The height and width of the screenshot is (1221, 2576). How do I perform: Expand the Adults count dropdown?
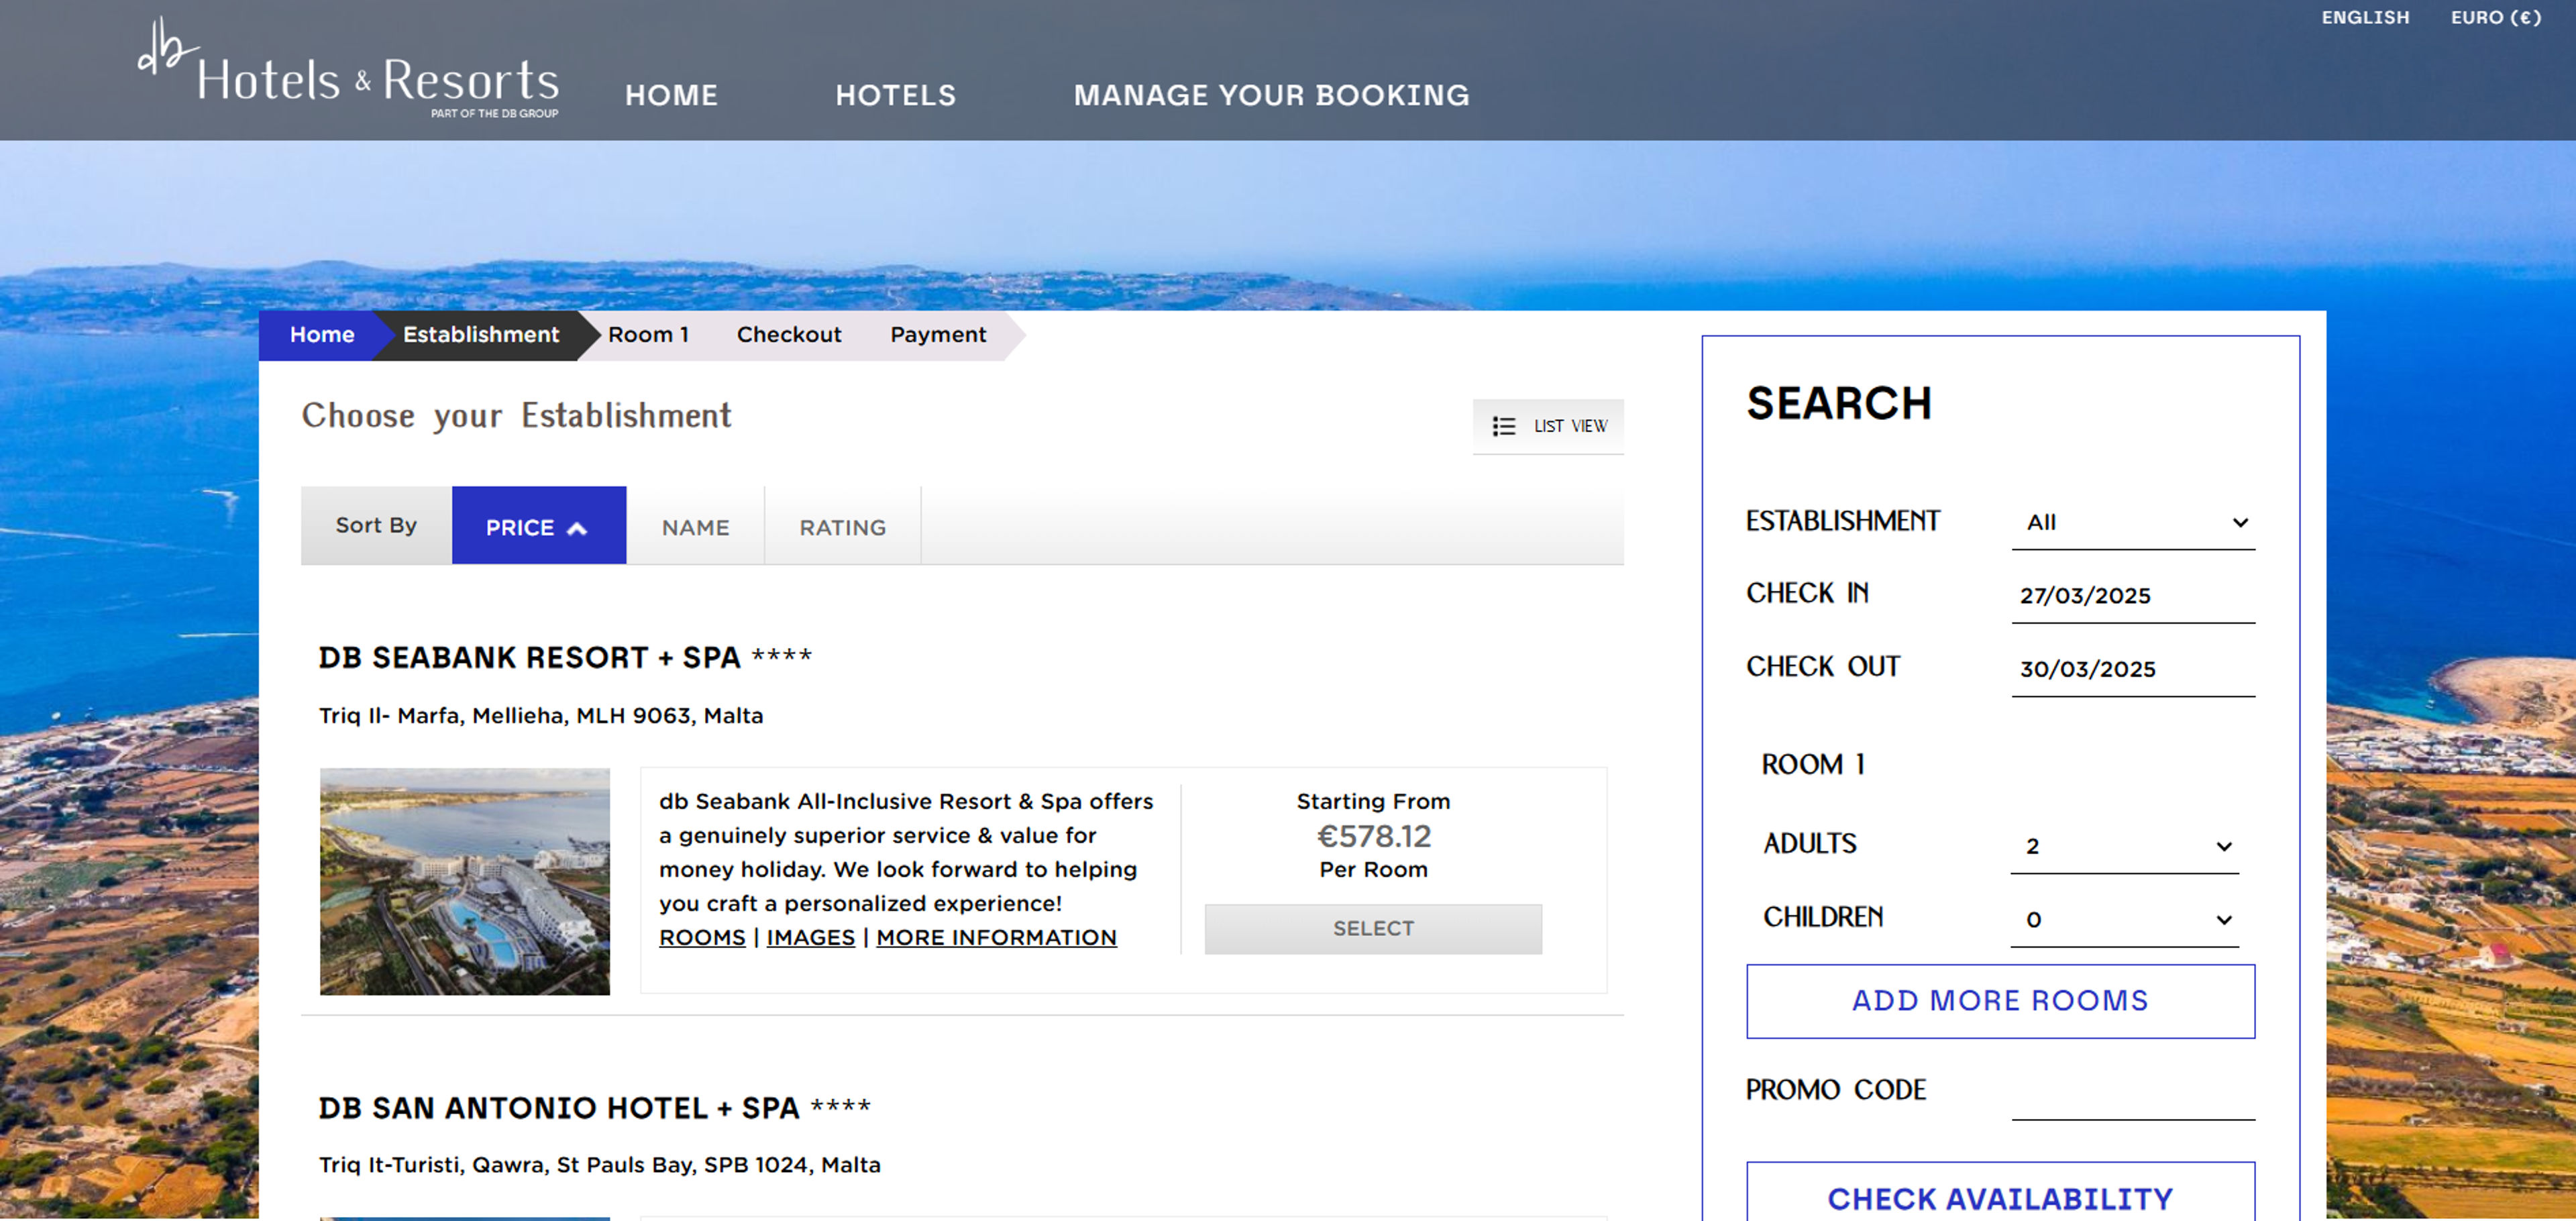(2124, 846)
